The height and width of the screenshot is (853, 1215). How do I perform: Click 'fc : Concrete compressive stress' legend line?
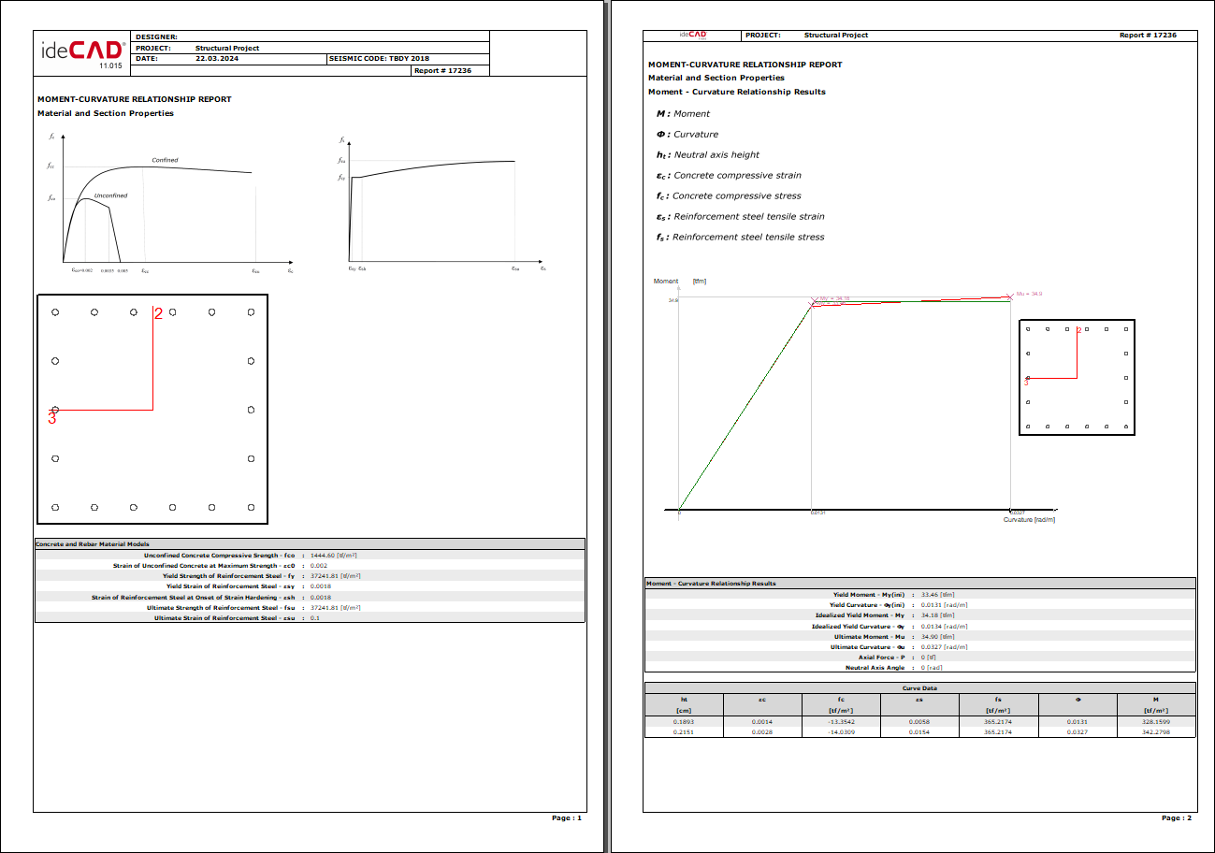[729, 196]
